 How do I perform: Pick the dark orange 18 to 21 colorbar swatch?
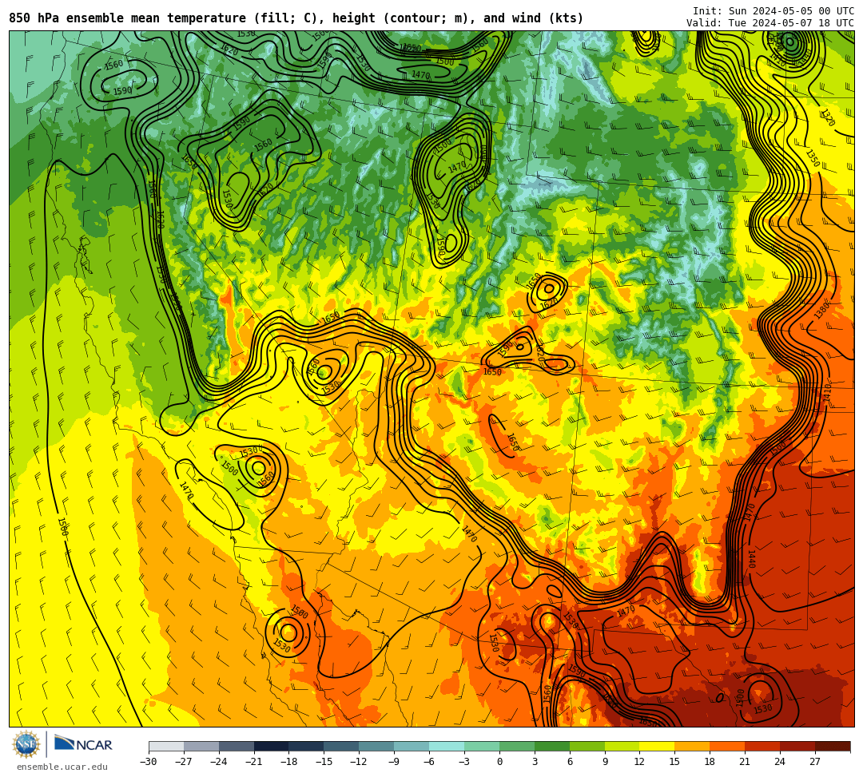728,746
